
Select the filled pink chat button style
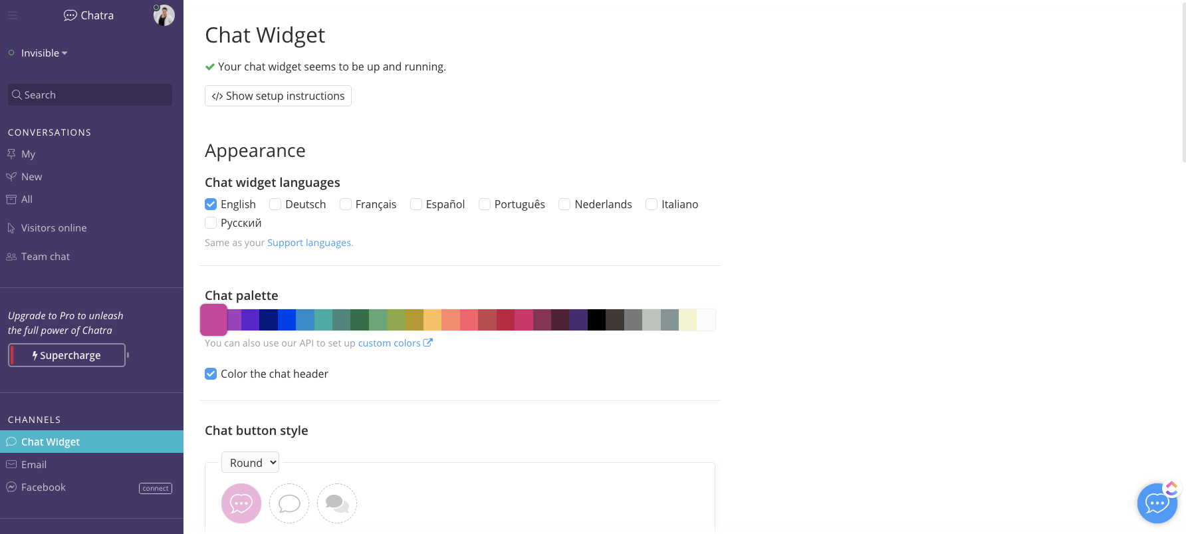point(241,503)
